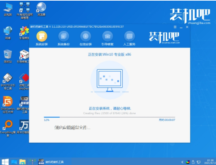216x165 pixels.
Task: Open the taskbar clock showing 18:08
Action: (210, 162)
